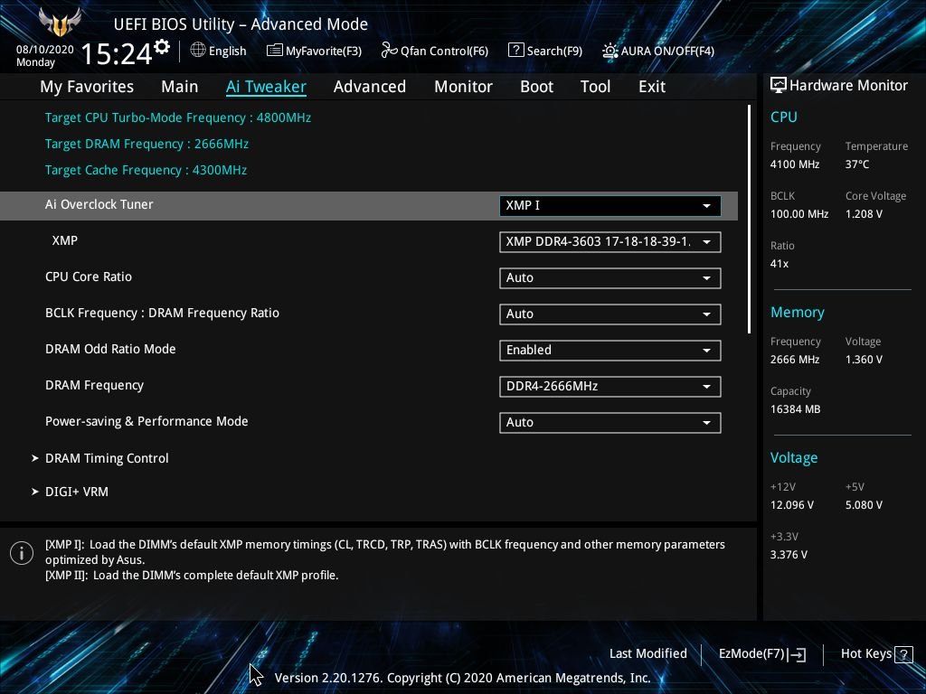Screen dimensions: 926x694
Task: Click the globe language icon
Action: tap(198, 51)
